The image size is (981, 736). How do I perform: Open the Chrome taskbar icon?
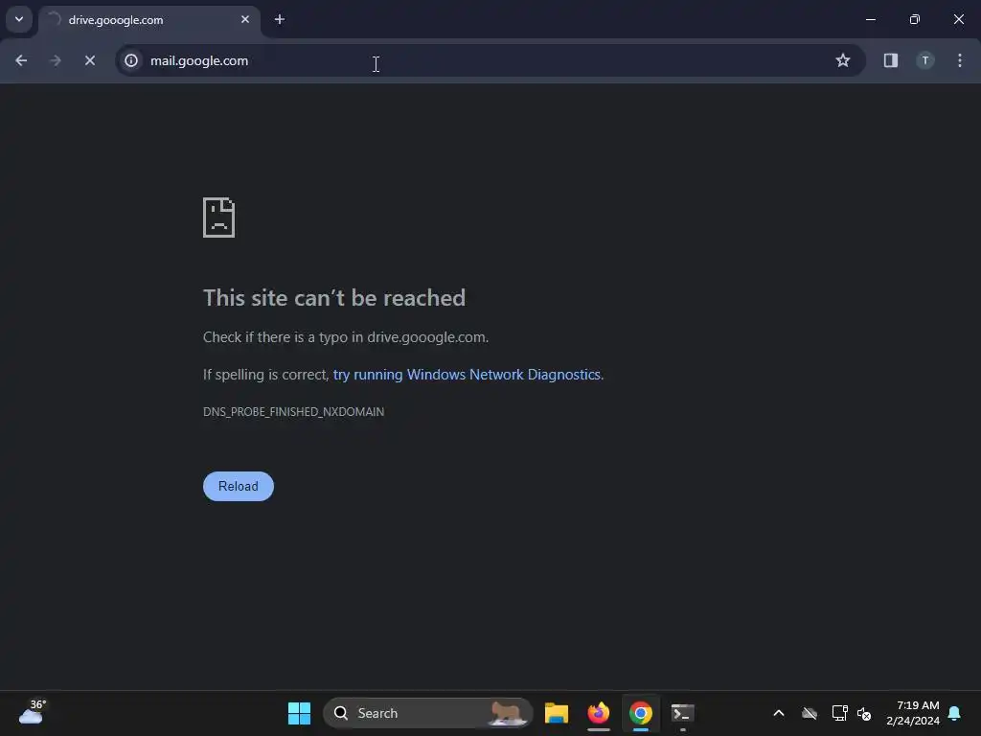(x=641, y=713)
